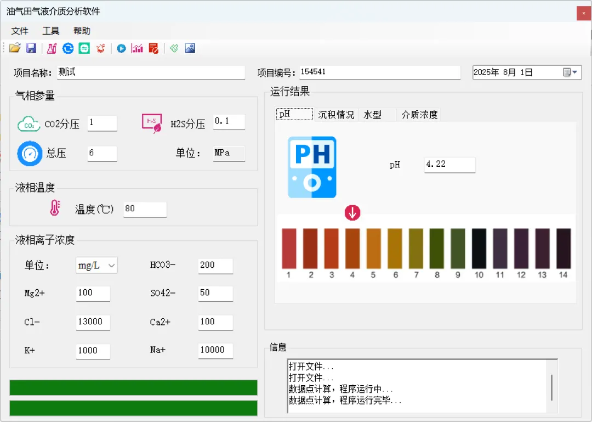Click the picture image toolbar icon
The width and height of the screenshot is (592, 422).
click(190, 48)
